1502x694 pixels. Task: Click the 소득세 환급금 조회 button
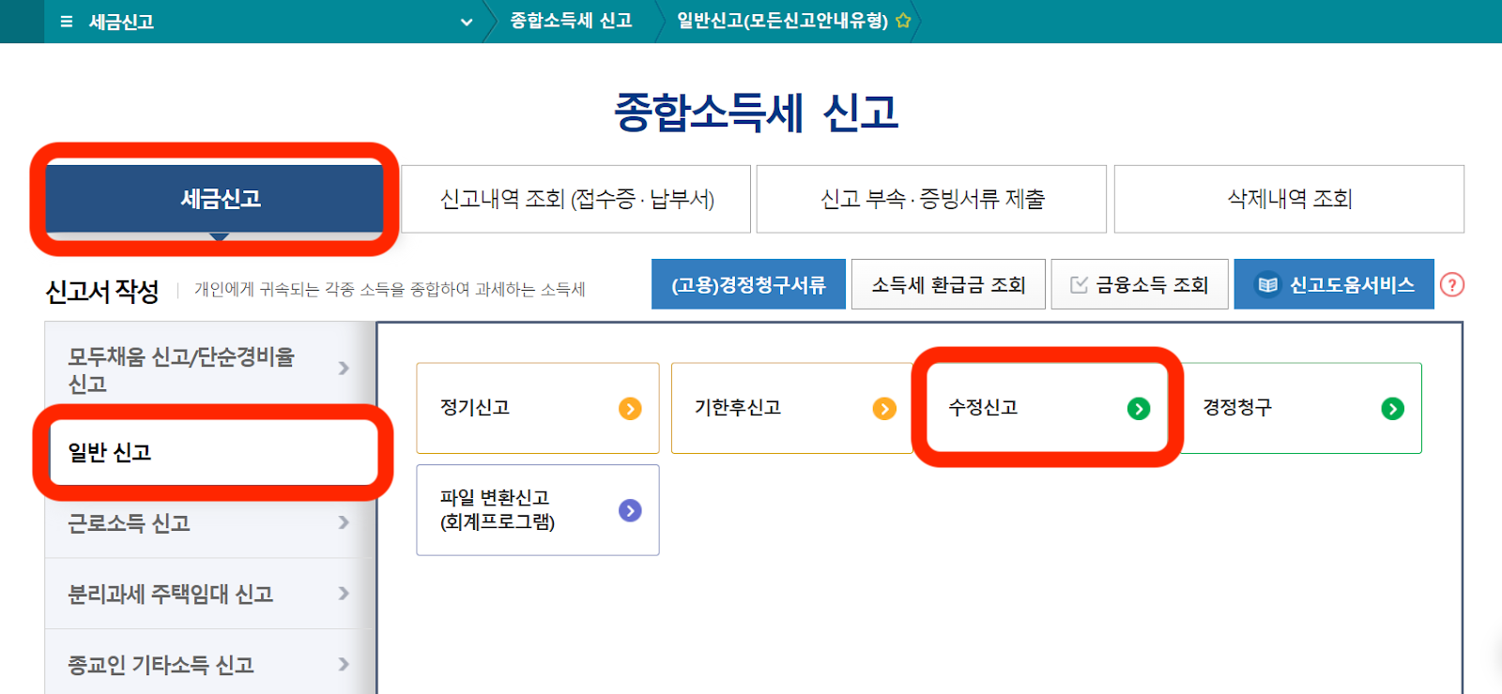tap(948, 284)
